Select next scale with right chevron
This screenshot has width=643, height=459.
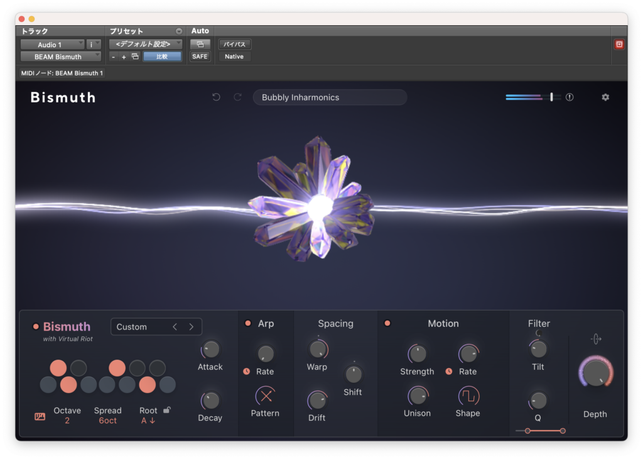(192, 327)
